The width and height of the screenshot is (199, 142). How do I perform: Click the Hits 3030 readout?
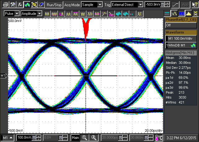pos(176,97)
